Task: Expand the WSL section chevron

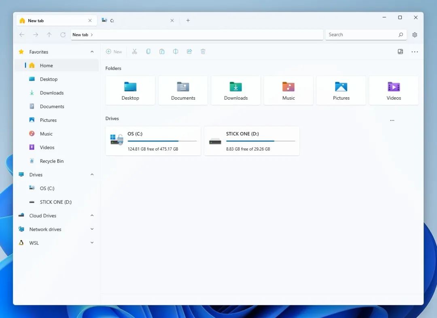Action: tap(92, 243)
